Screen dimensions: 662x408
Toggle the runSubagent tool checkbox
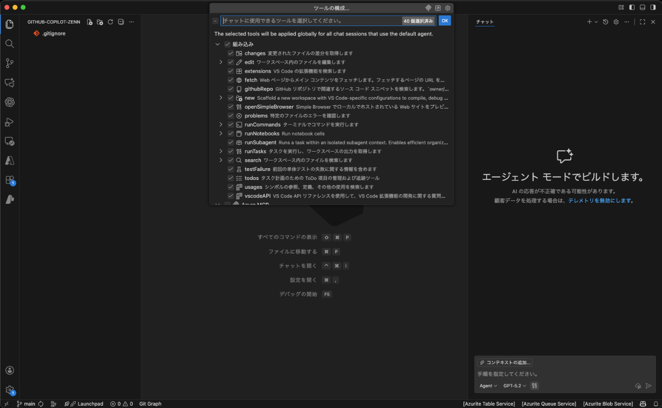(231, 142)
